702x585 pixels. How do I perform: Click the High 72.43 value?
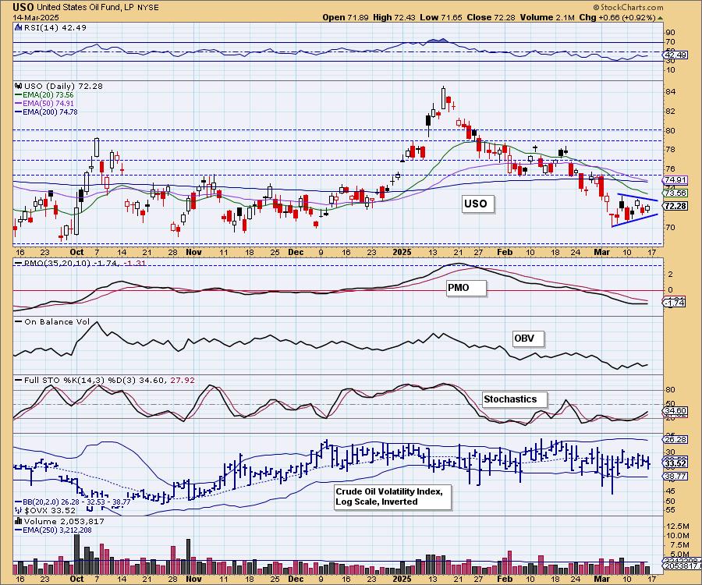click(394, 17)
